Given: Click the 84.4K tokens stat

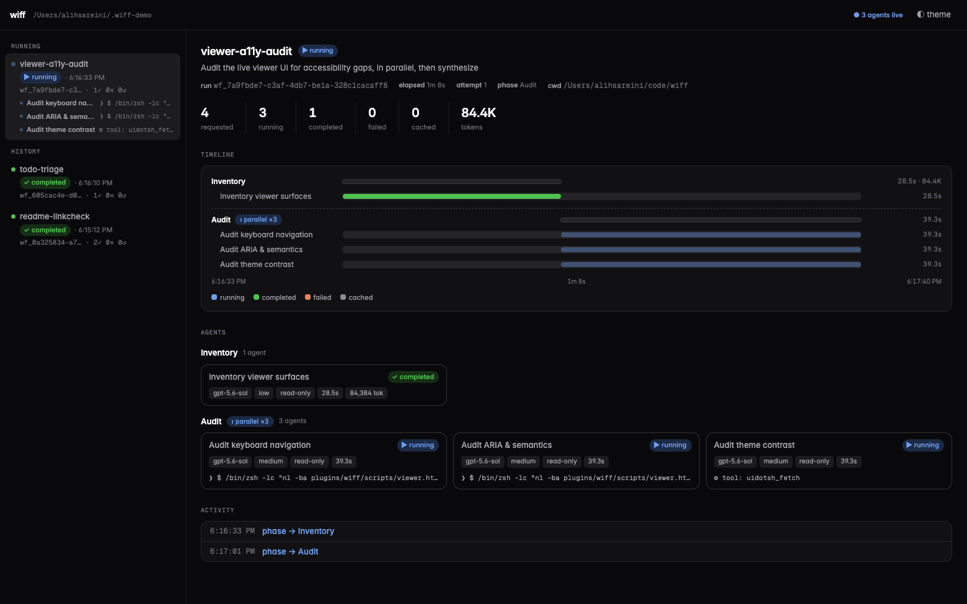Looking at the screenshot, I should (x=479, y=118).
